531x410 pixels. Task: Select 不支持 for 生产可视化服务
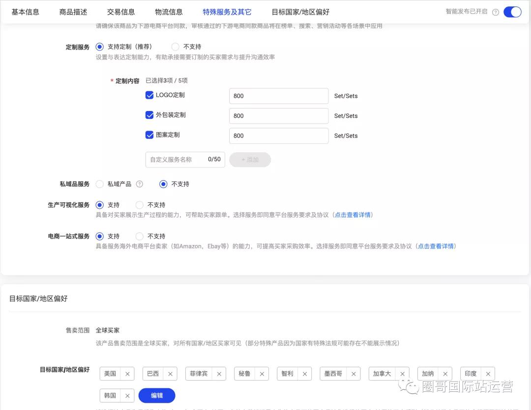[x=140, y=205]
